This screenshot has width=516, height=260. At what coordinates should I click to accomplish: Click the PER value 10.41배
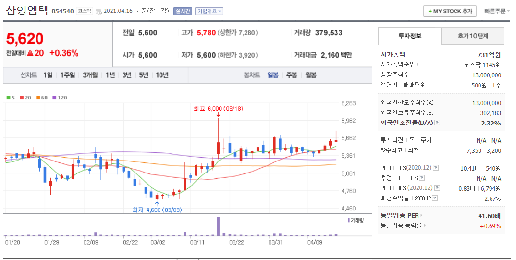[470, 169]
